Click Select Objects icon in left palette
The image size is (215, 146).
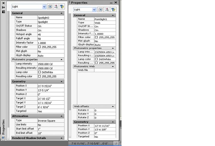56,6
